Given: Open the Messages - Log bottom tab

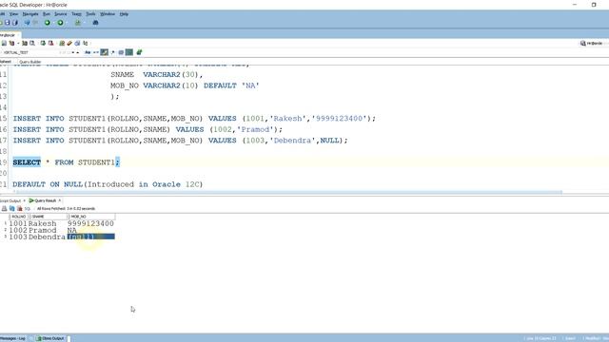Looking at the screenshot, I should click(x=12, y=338).
